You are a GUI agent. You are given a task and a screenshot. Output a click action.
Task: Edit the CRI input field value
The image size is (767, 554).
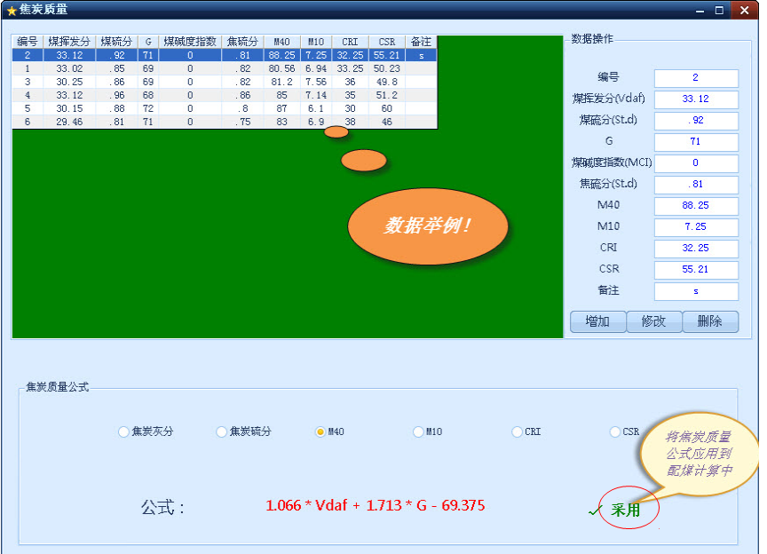[696, 249]
